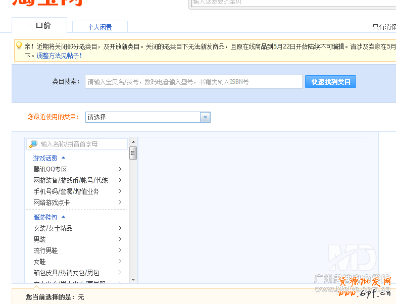Click the category list scrollbar thumb
This screenshot has height=304, width=396.
coord(133,153)
